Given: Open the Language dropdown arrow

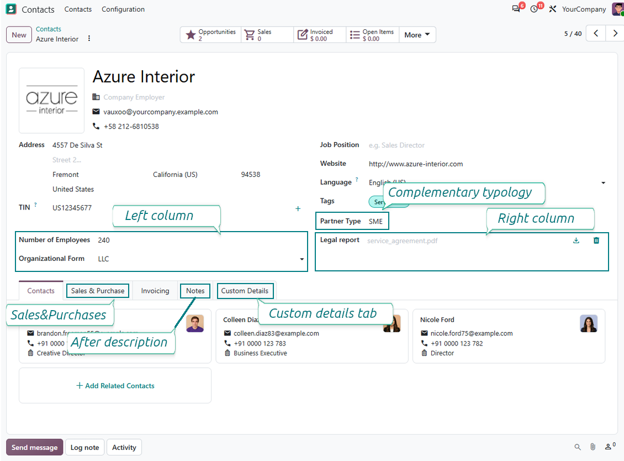Looking at the screenshot, I should (x=604, y=182).
